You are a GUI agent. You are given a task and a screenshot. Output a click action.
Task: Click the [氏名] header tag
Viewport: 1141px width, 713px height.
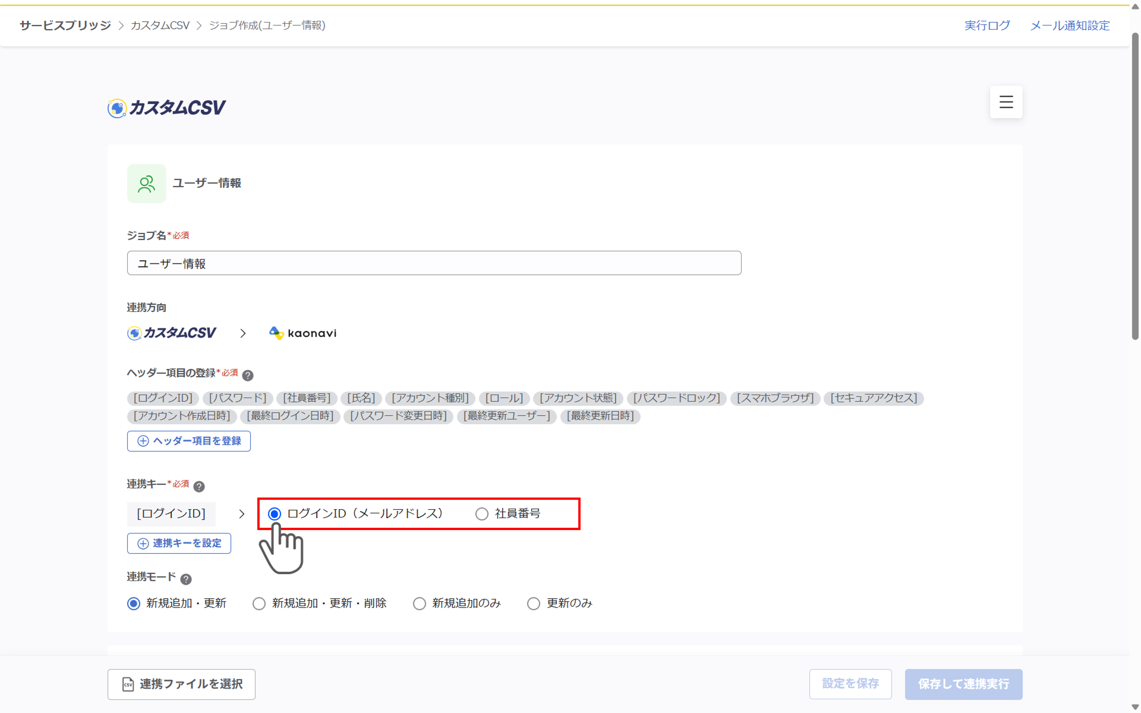[361, 398]
